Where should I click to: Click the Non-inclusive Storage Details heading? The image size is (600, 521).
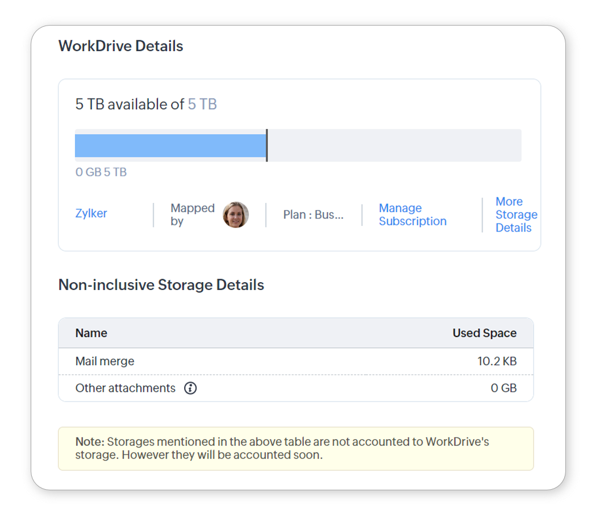[161, 285]
